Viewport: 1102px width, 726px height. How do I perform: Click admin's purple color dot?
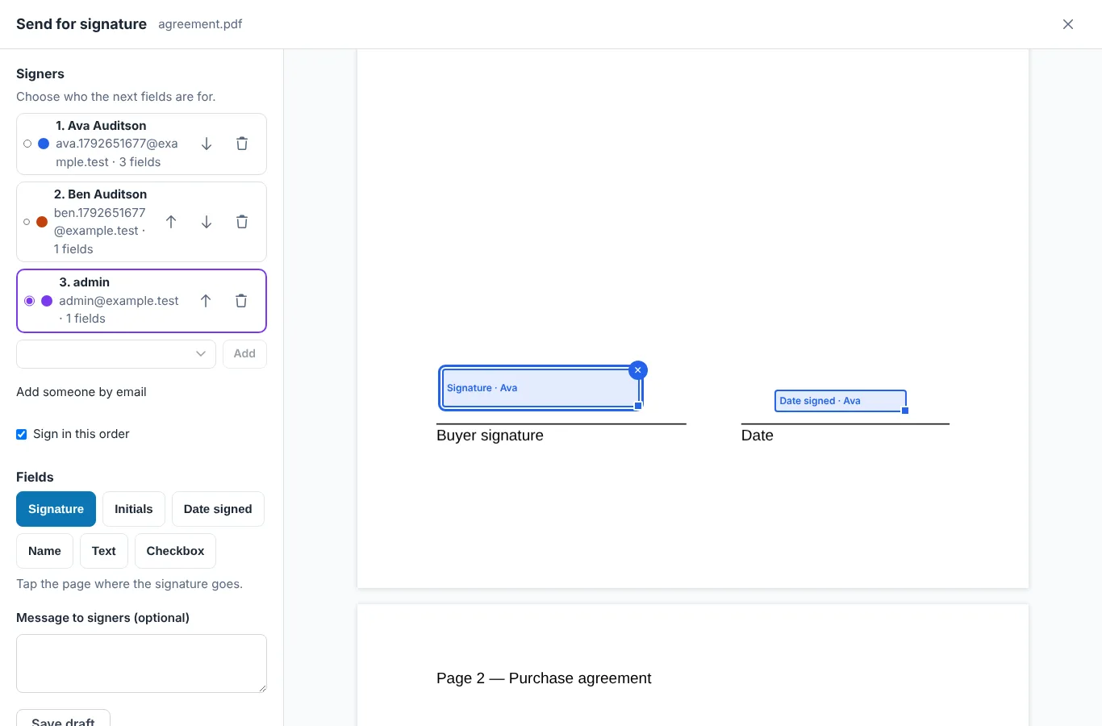point(47,301)
